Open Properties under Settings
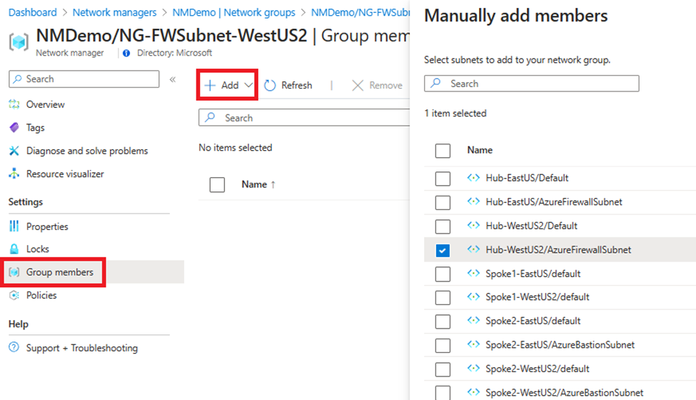 pyautogui.click(x=47, y=226)
